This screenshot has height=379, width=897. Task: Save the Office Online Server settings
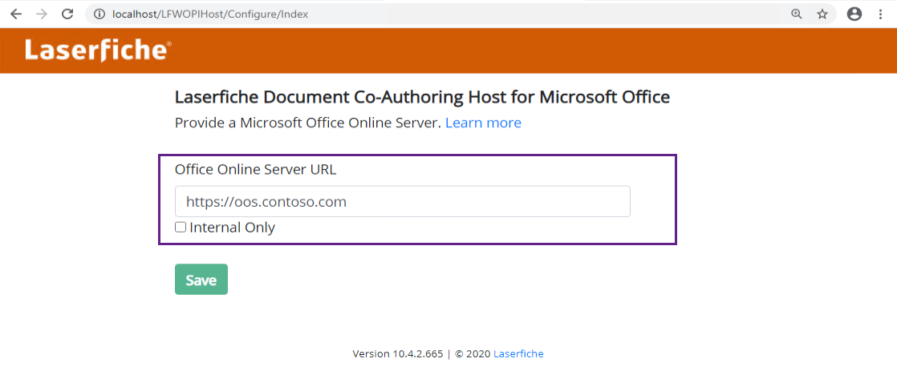point(201,280)
